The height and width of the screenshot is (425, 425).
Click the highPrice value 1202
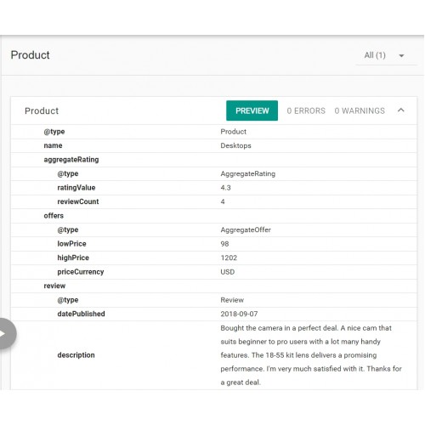229,258
